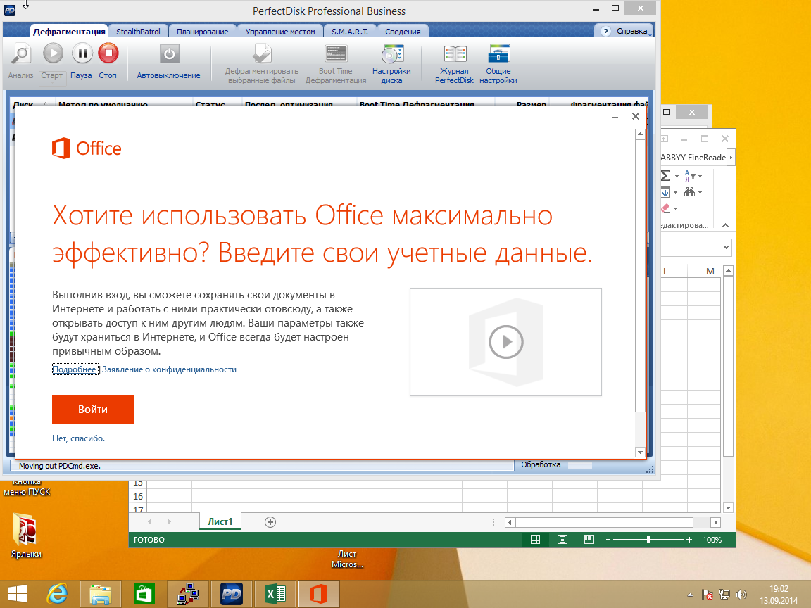811x608 pixels.
Task: Open the Fill dropdown arrow in Excel
Action: pos(676,193)
